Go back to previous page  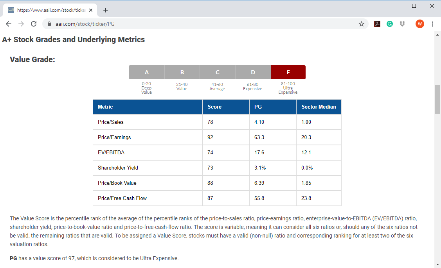pyautogui.click(x=9, y=24)
